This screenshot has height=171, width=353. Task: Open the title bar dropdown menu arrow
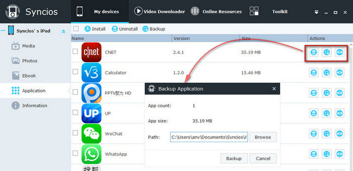(x=317, y=12)
